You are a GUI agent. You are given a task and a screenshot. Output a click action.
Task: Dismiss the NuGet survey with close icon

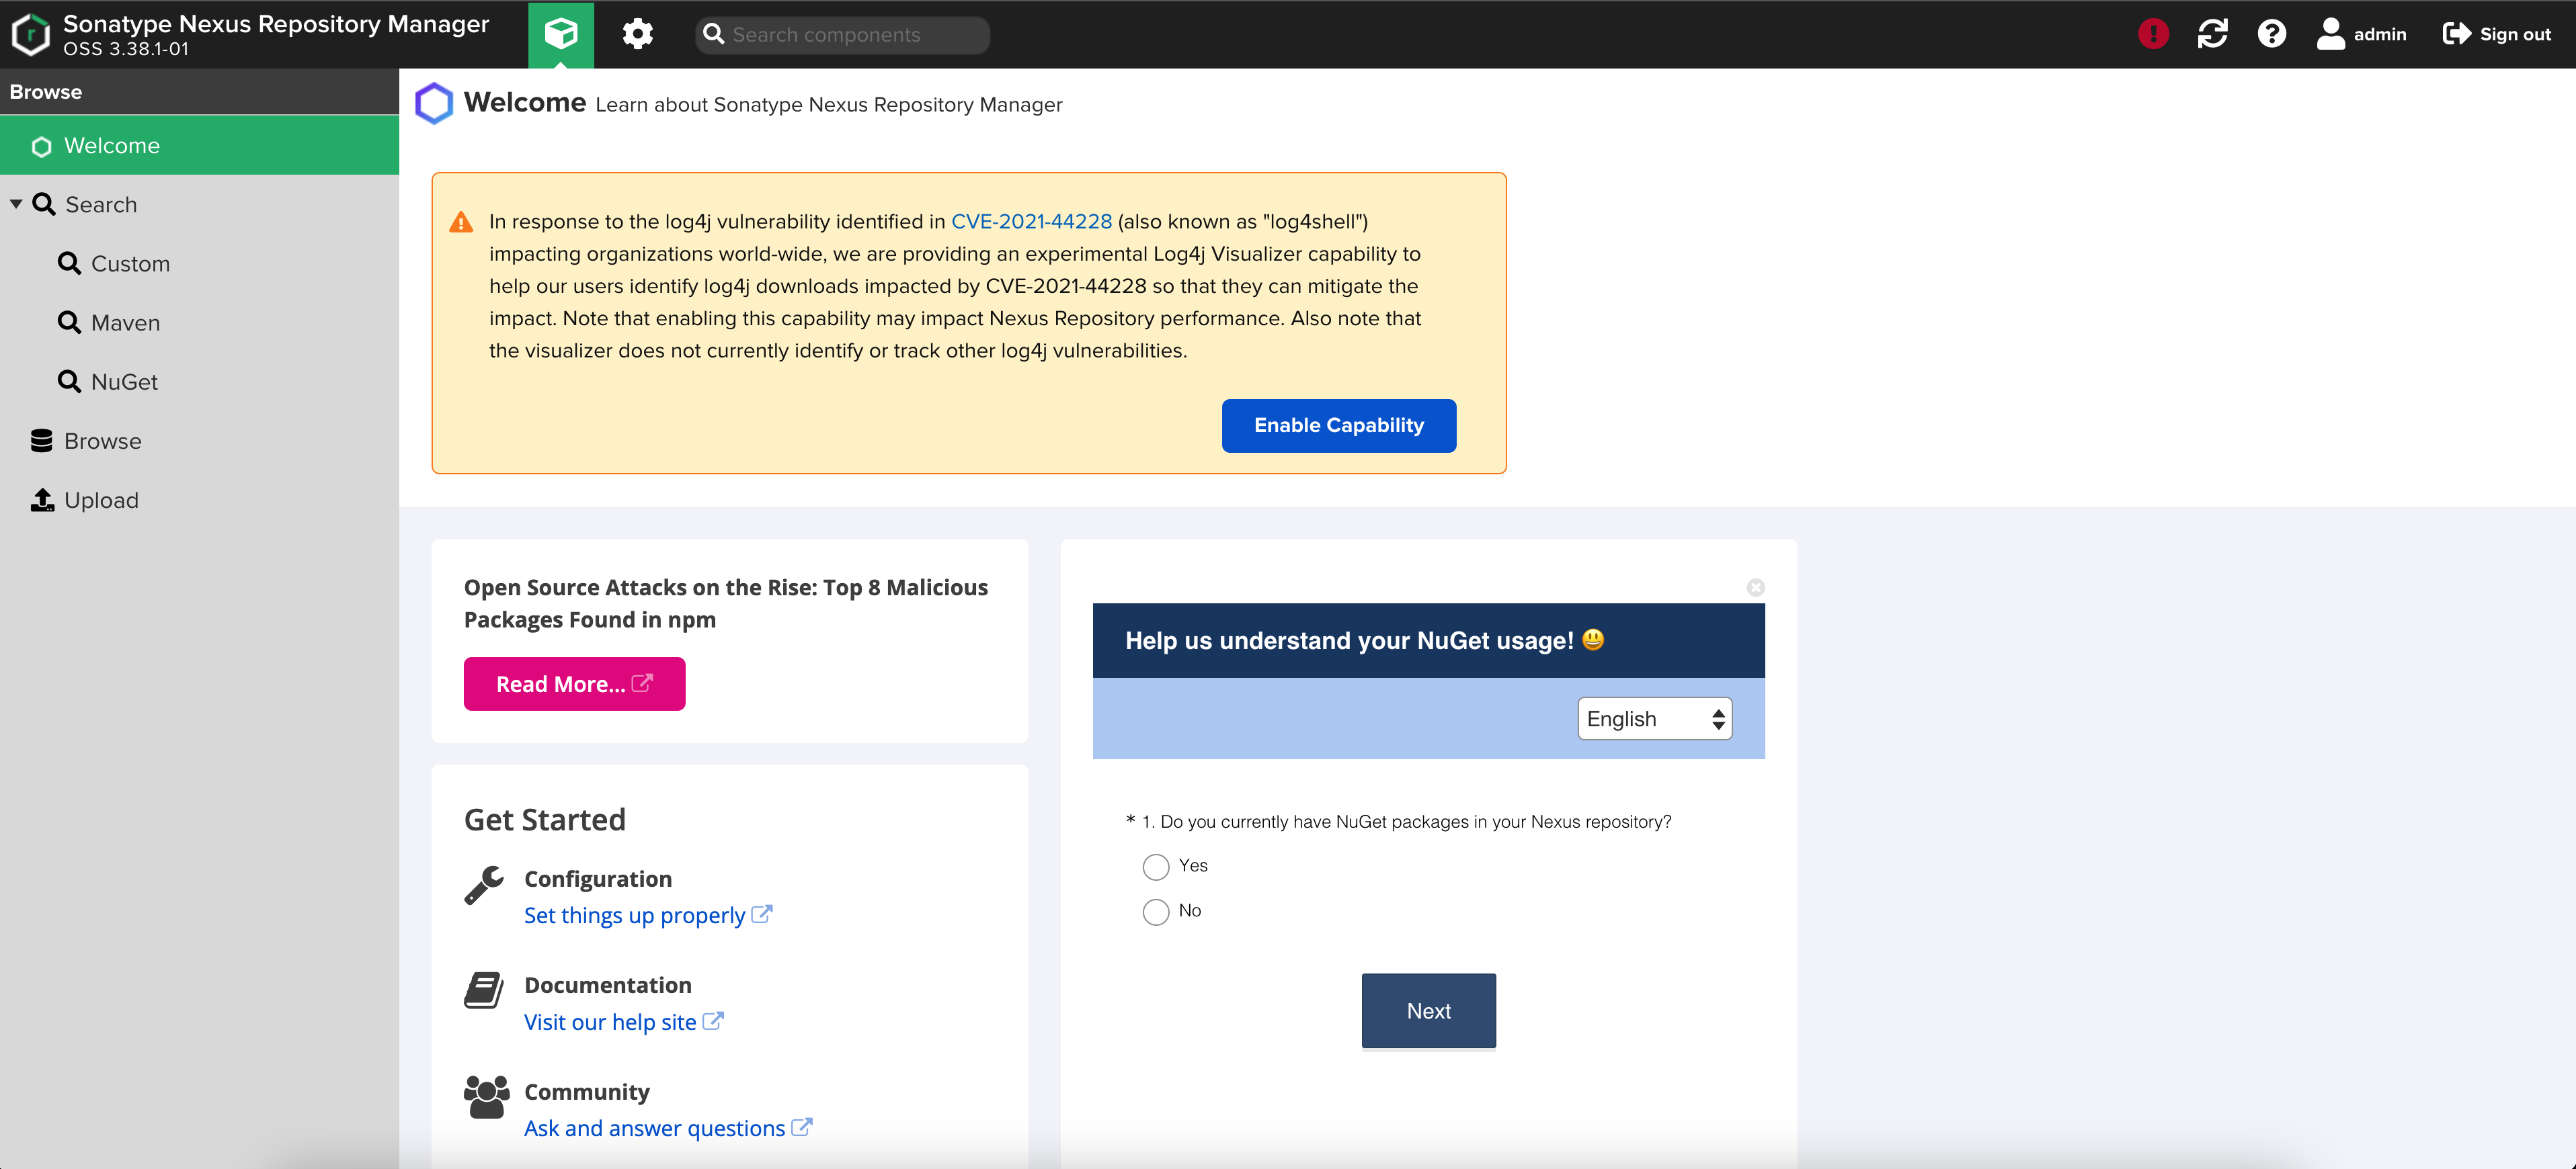(x=1755, y=587)
